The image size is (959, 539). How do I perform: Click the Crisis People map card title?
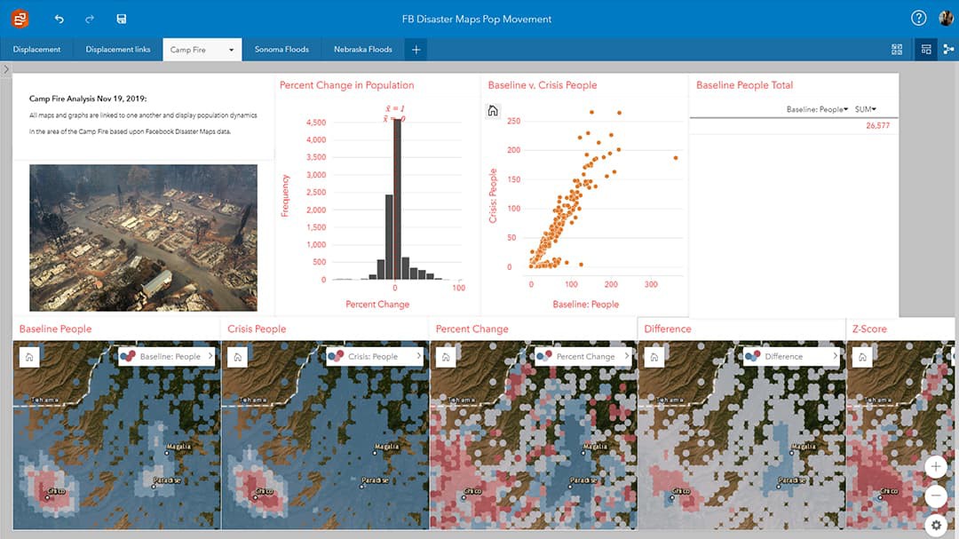pyautogui.click(x=257, y=329)
